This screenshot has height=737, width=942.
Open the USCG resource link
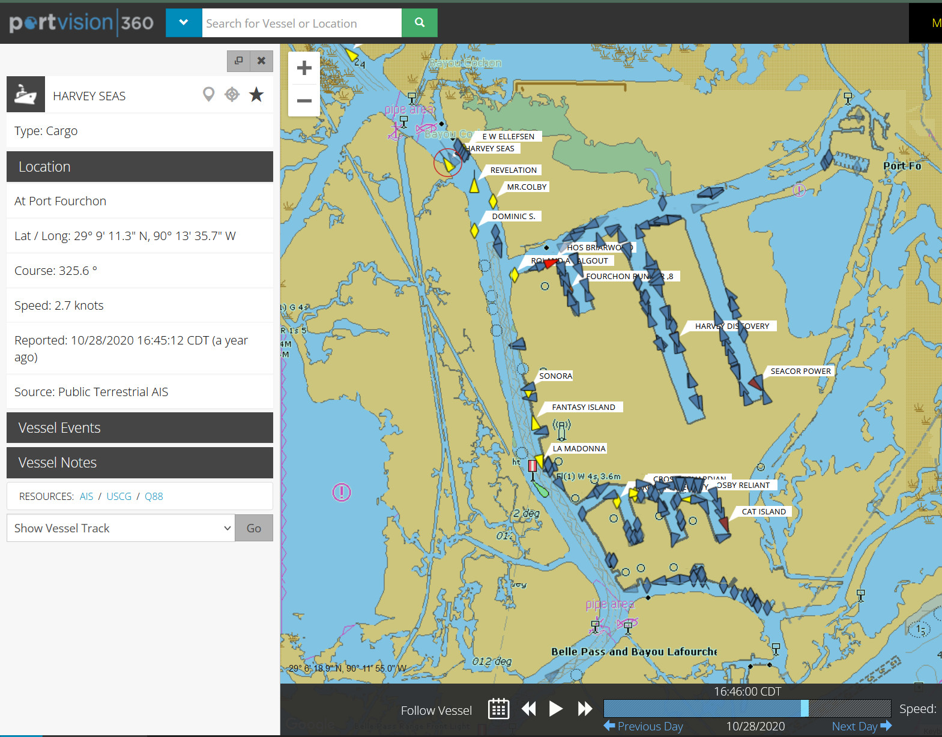click(x=119, y=496)
